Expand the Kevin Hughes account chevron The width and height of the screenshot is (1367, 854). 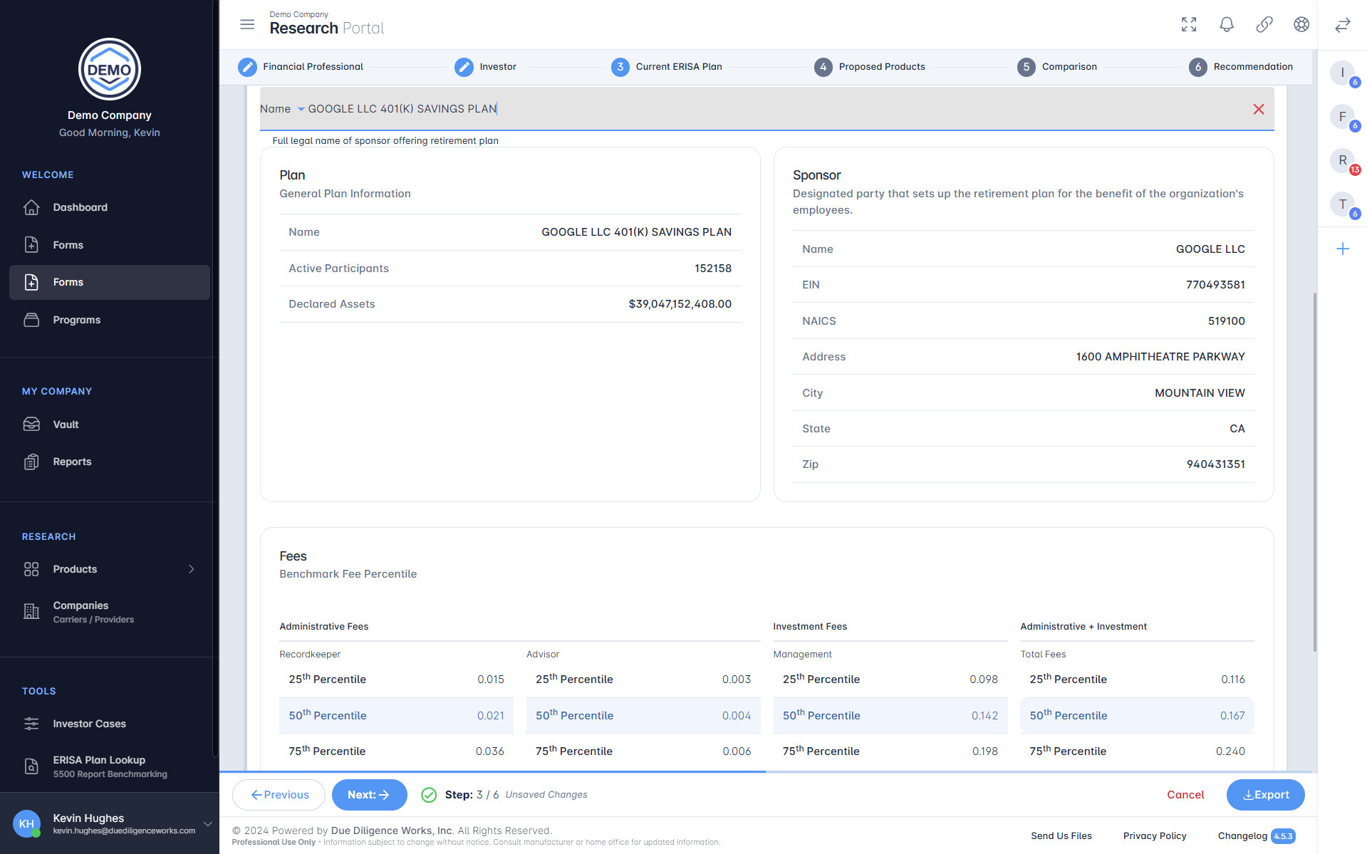(207, 824)
